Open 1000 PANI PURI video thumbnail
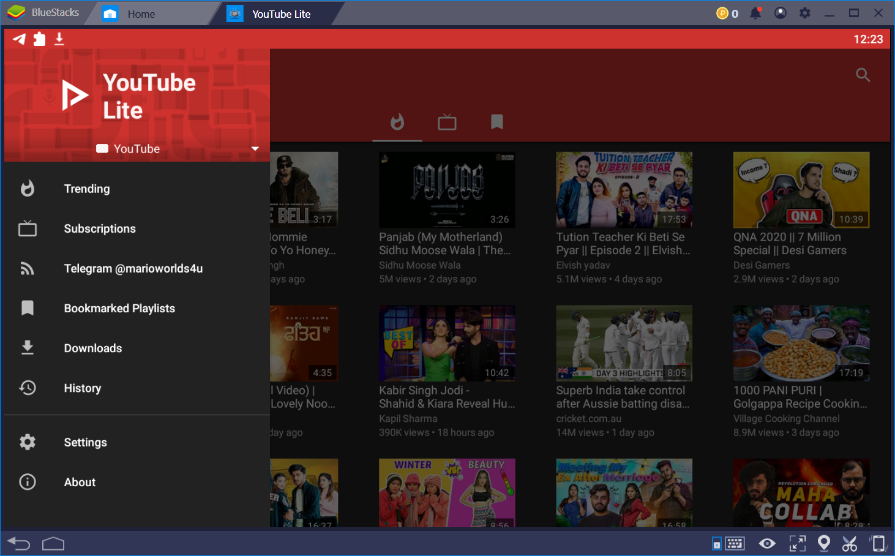895x556 pixels. pyautogui.click(x=801, y=343)
